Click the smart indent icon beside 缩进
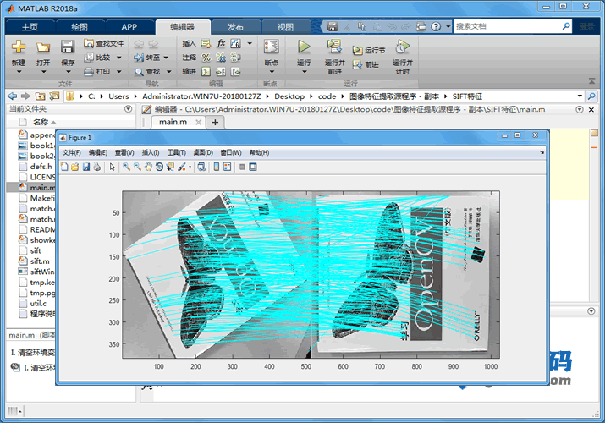Screen dimensions: 605x423 [x=206, y=72]
